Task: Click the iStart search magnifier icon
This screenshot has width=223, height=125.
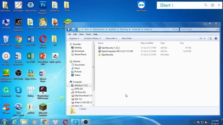Action: pyautogui.click(x=206, y=5)
